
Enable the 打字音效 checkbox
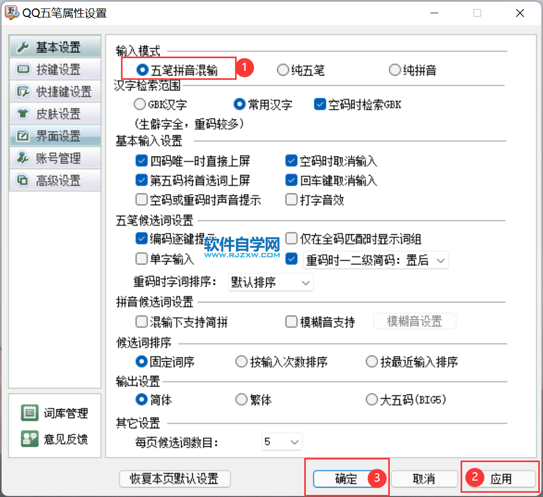pos(291,200)
